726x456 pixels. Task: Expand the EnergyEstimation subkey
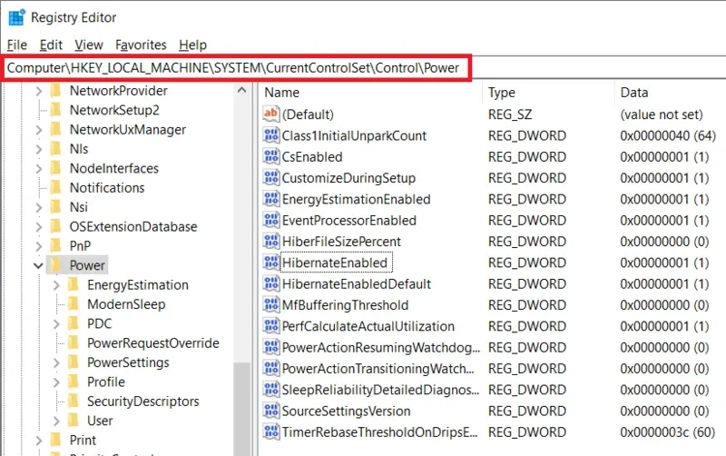click(55, 285)
